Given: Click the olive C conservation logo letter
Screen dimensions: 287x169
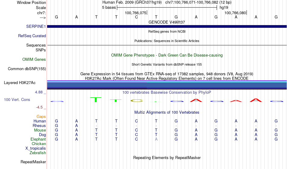Looking at the screenshot, I should [137, 100].
